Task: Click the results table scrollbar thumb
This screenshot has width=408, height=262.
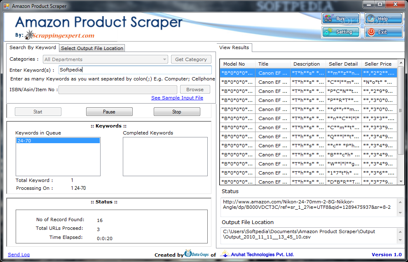Action: [x=401, y=111]
